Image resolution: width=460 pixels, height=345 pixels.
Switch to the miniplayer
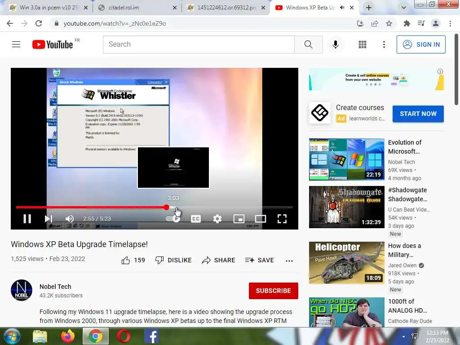coord(239,219)
